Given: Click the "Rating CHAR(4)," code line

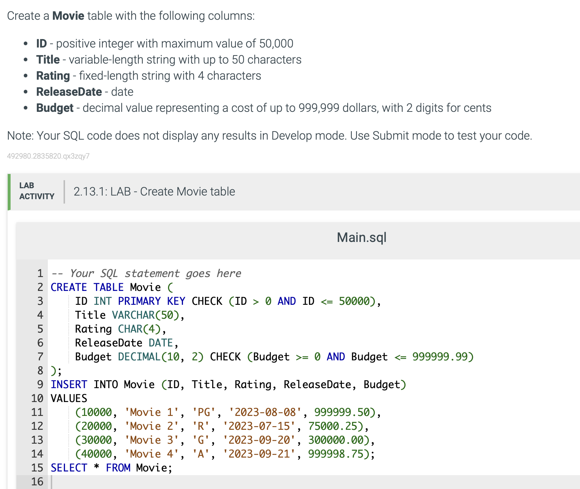Looking at the screenshot, I should click(121, 329).
